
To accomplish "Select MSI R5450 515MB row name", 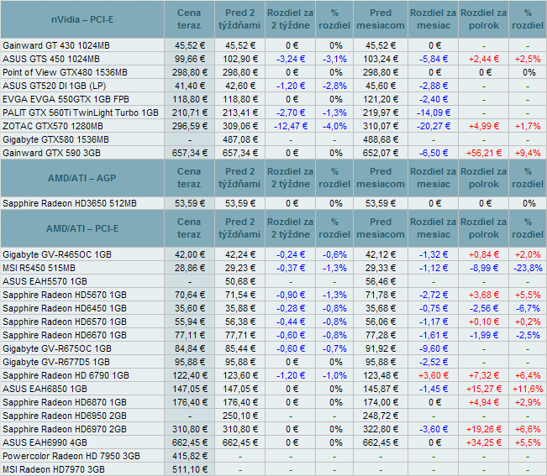I will tap(39, 268).
